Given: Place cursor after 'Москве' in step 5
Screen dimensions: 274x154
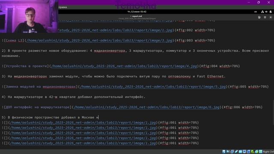Looking at the screenshot, I should (x=94, y=117).
